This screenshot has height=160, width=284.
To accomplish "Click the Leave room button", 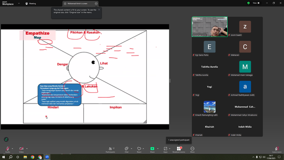I will pos(277,150).
